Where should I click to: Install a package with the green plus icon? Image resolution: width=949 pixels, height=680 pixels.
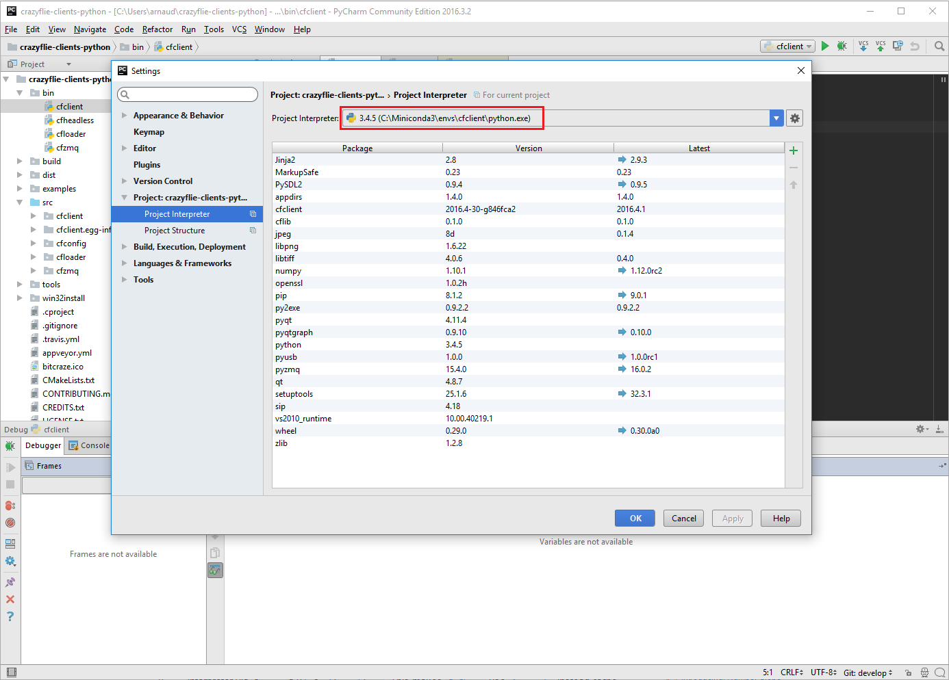794,151
